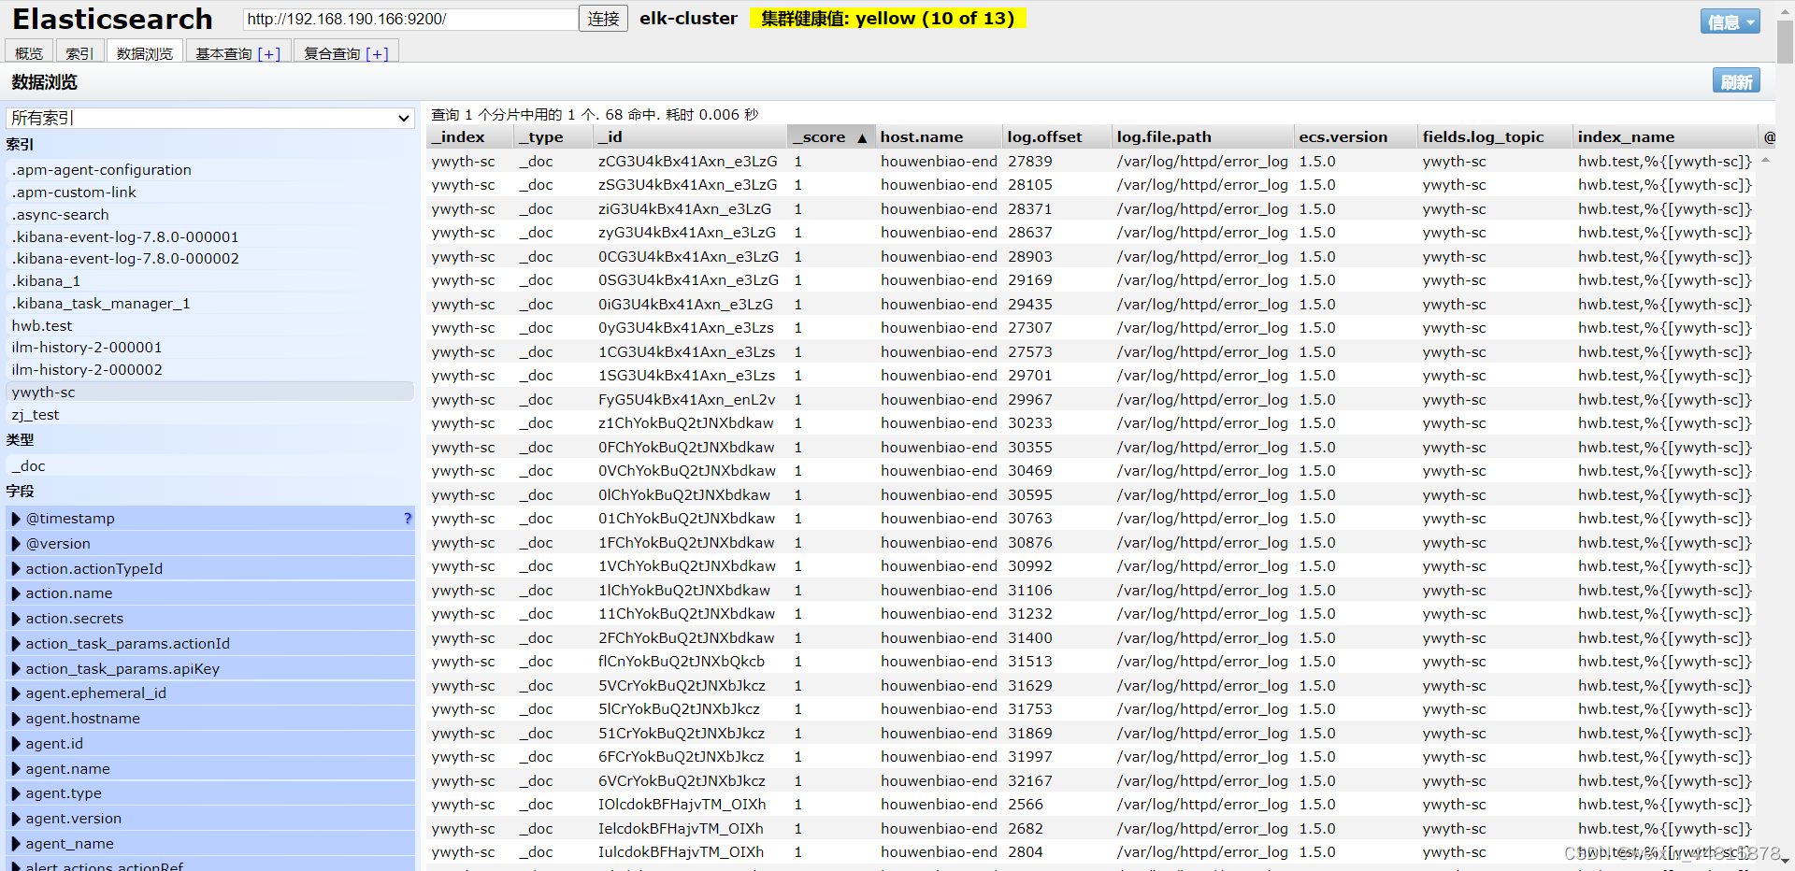Select the .kibana_task_manager_1 index
The width and height of the screenshot is (1795, 871).
pyautogui.click(x=210, y=304)
